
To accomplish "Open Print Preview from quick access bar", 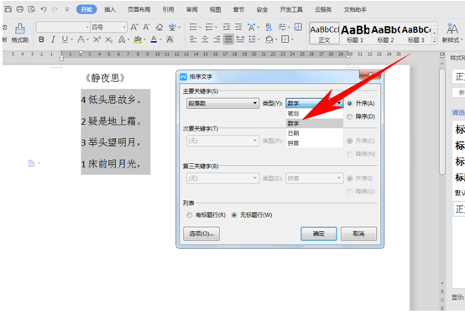I will click(31, 9).
